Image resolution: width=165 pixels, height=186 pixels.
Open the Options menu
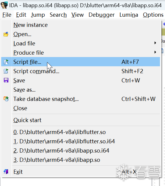pyautogui.click(x=153, y=15)
